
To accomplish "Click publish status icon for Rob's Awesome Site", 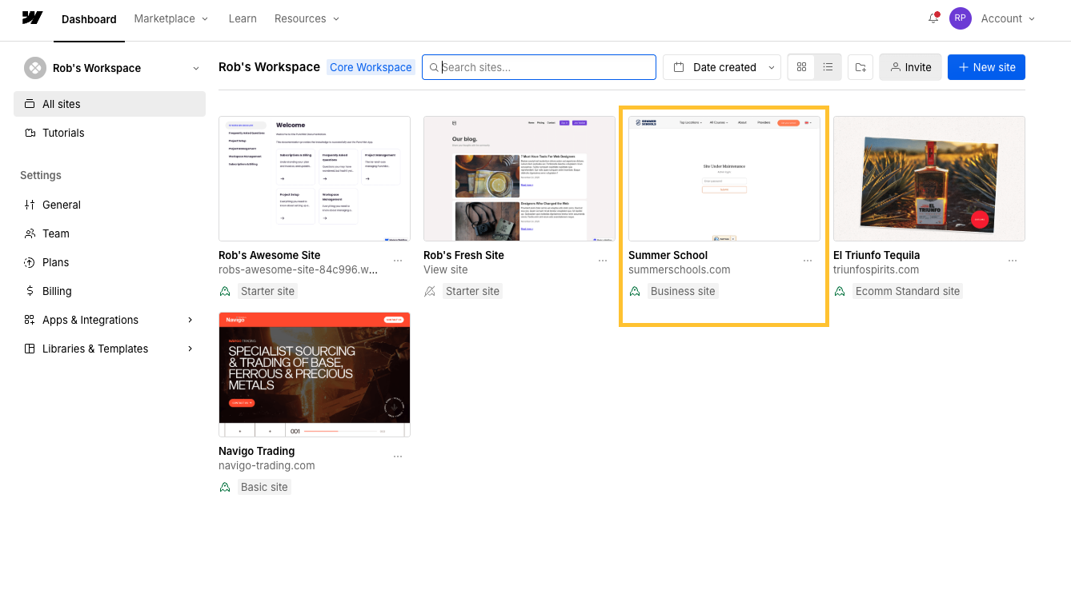I will point(225,291).
